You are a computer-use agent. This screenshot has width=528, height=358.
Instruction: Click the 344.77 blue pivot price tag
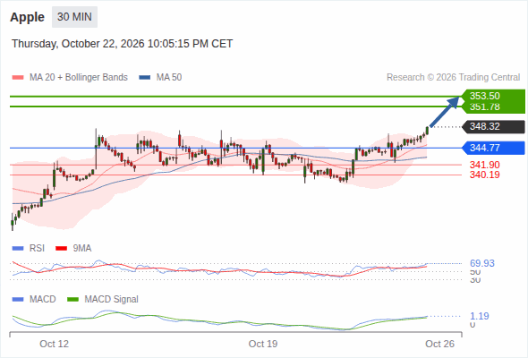(493, 148)
